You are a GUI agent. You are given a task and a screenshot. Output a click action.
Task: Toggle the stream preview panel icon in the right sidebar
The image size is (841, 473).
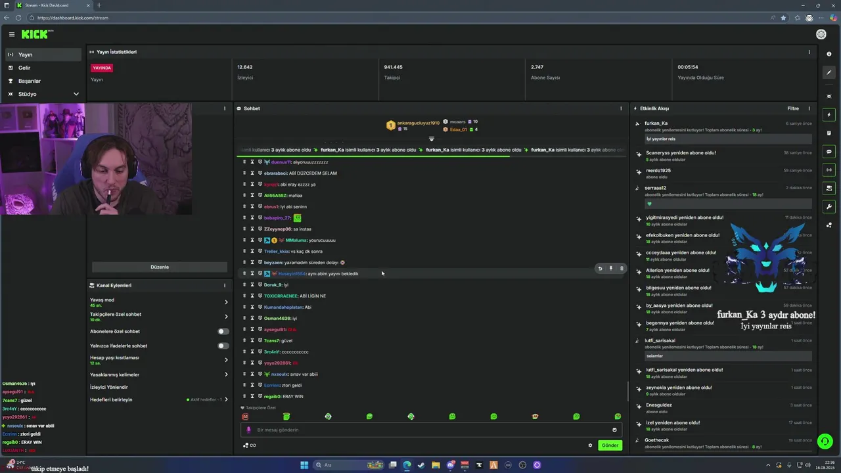829,188
